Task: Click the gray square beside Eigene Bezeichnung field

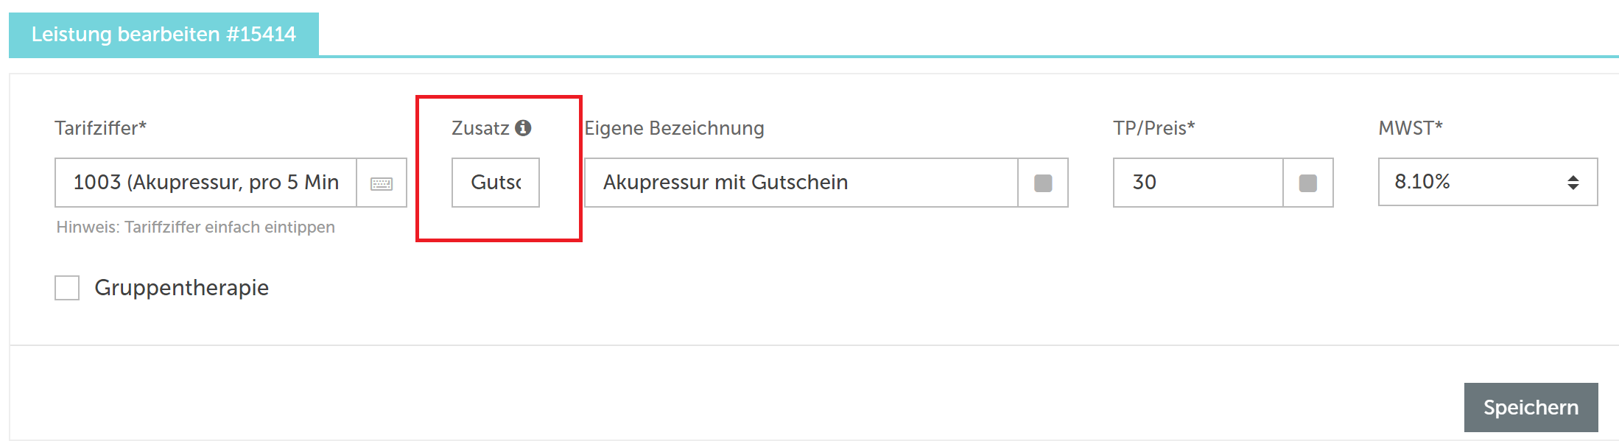Action: coord(1043,183)
